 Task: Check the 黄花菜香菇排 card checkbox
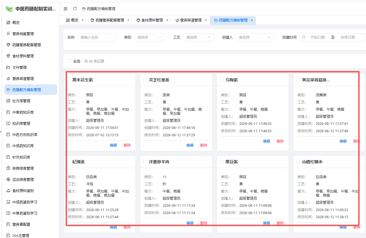tap(298, 80)
